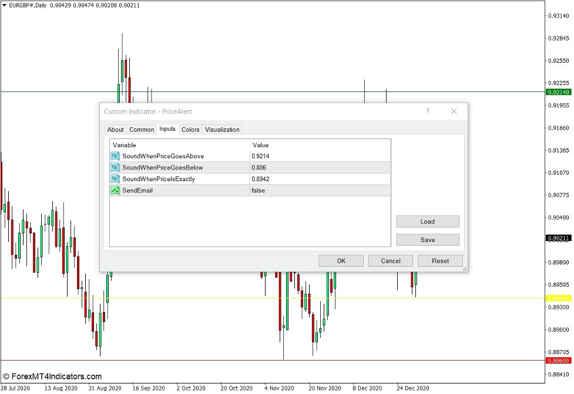Dismiss the dialog with Cancel

pos(390,260)
